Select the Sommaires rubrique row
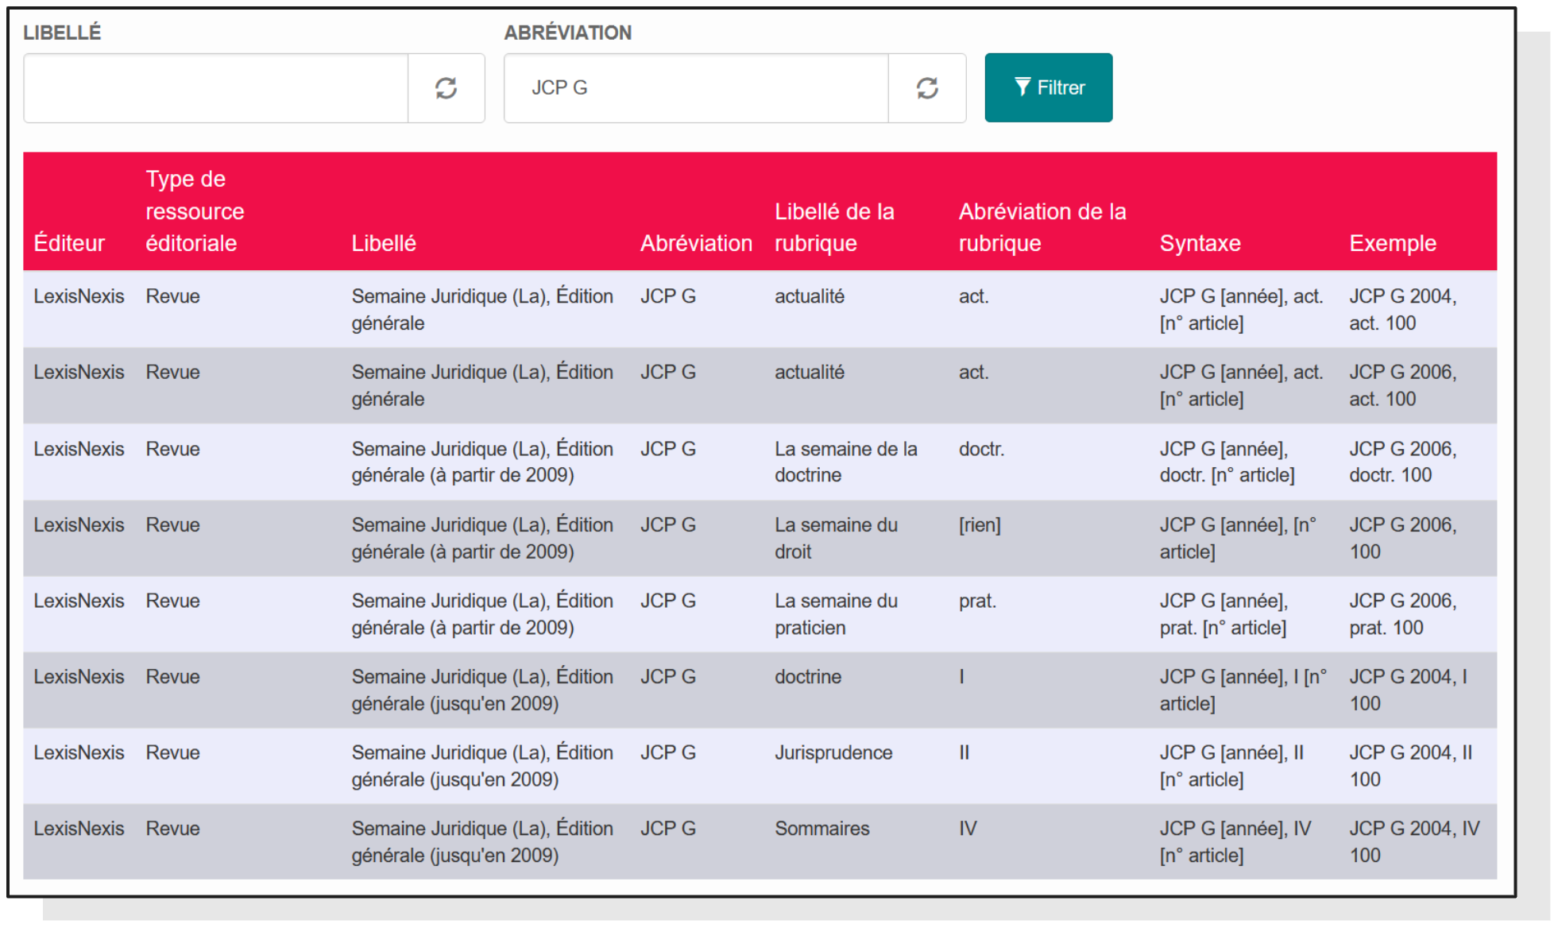Image resolution: width=1558 pixels, height=928 pixels. (x=715, y=841)
